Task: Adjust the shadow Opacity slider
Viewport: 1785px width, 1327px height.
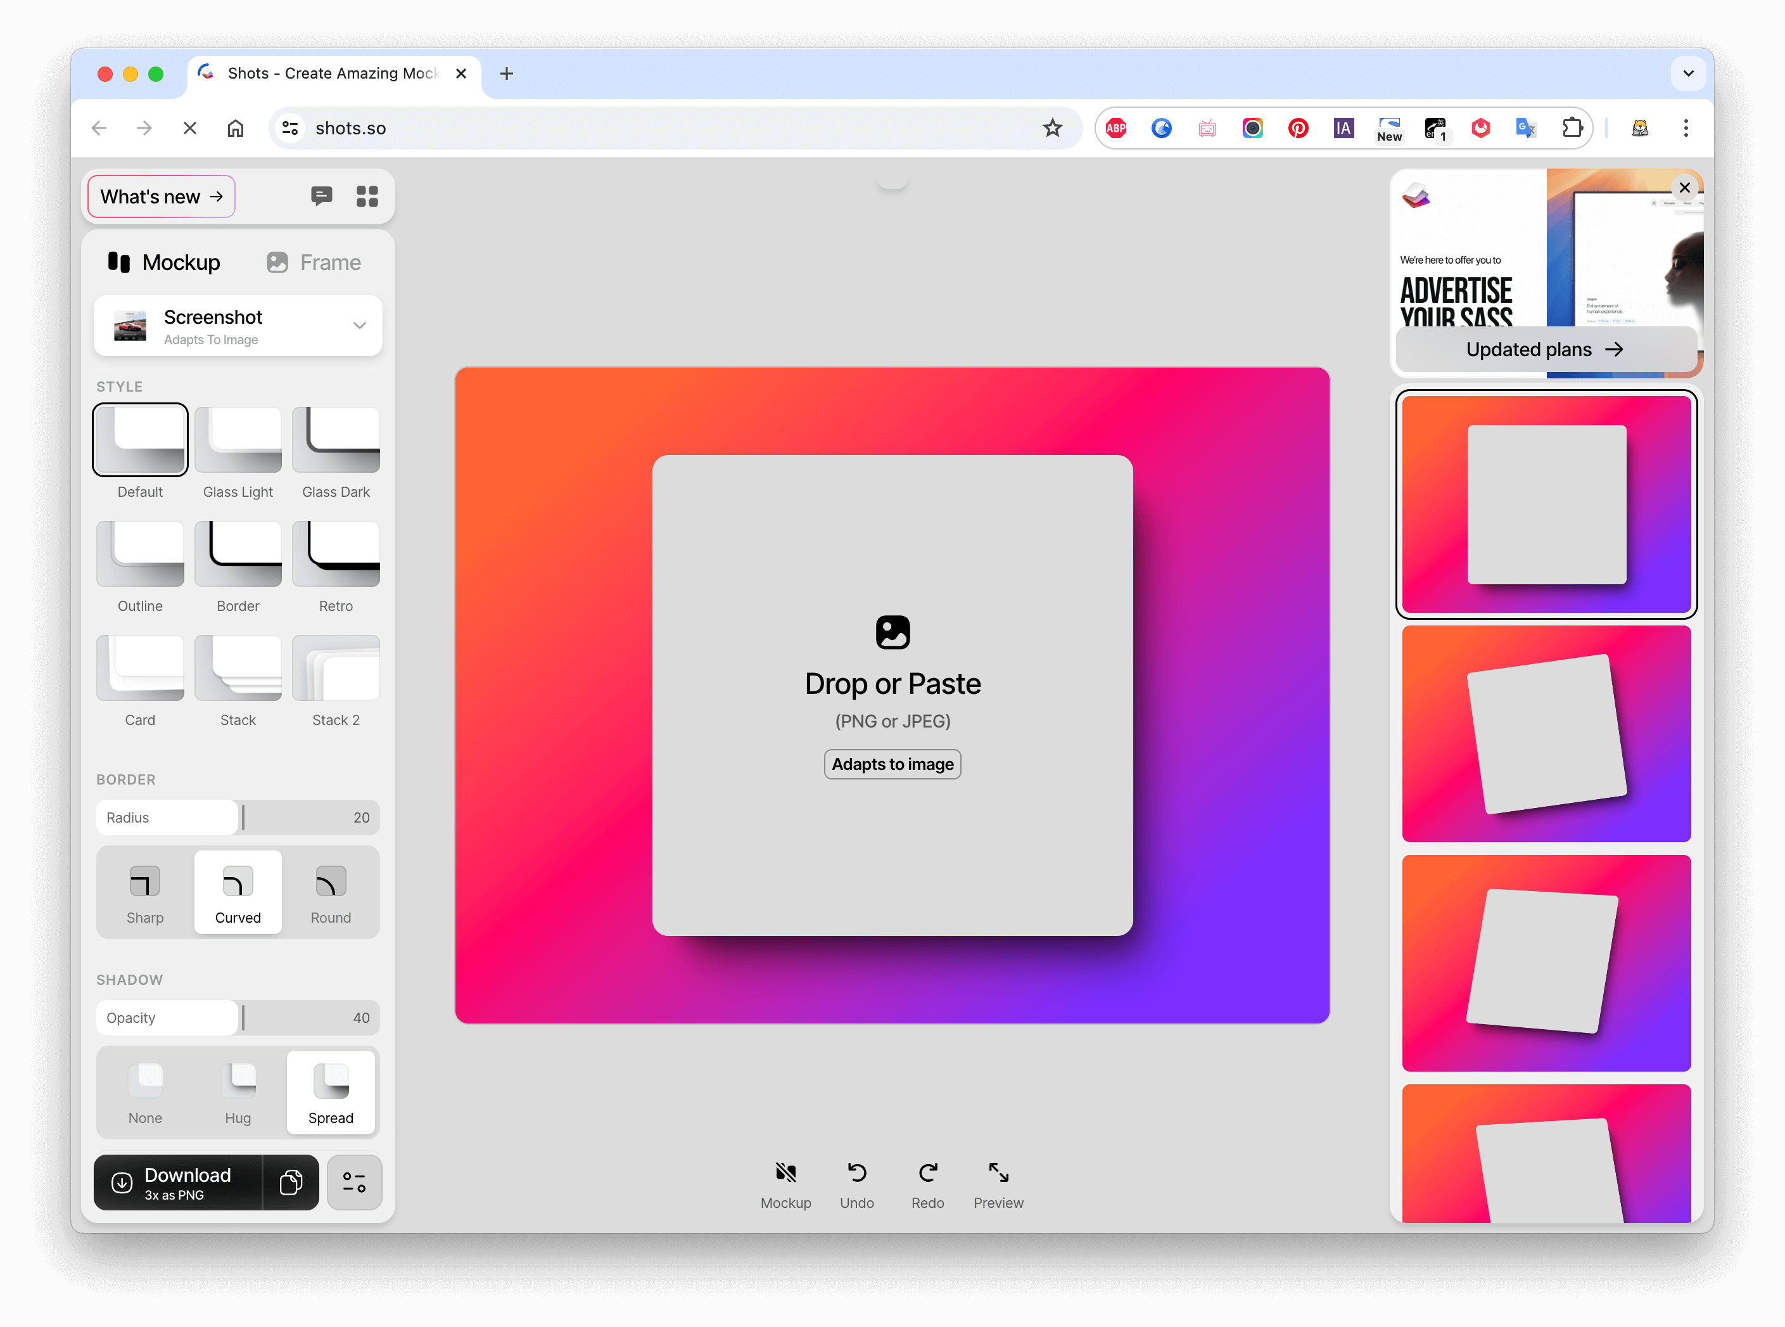Action: [238, 1018]
